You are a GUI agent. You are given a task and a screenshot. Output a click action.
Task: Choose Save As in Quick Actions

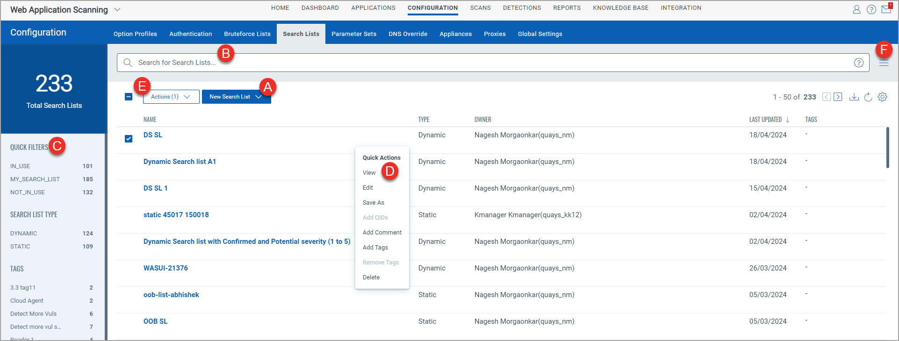374,203
